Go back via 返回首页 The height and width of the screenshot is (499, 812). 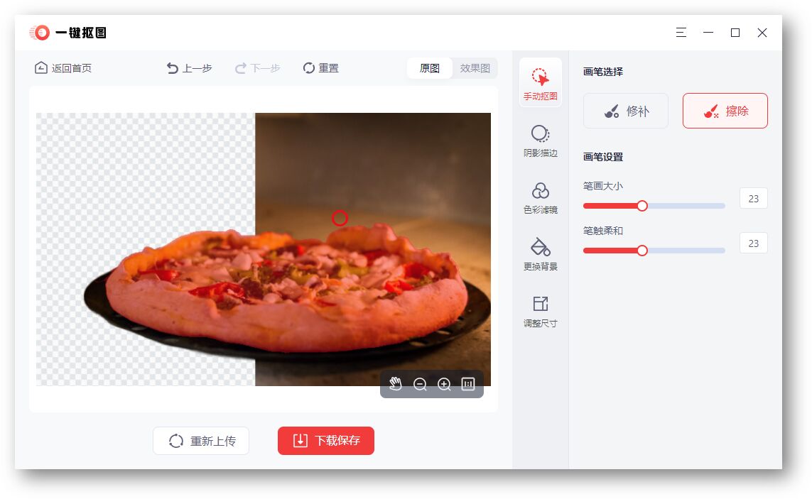pyautogui.click(x=63, y=68)
